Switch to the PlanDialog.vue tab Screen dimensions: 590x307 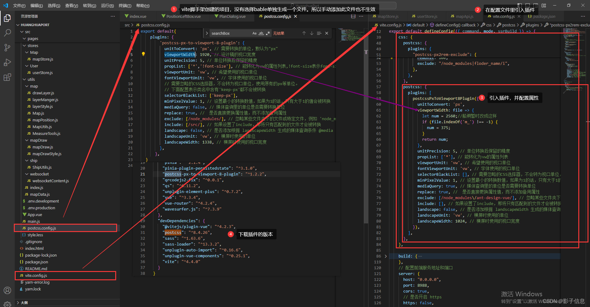(x=232, y=16)
